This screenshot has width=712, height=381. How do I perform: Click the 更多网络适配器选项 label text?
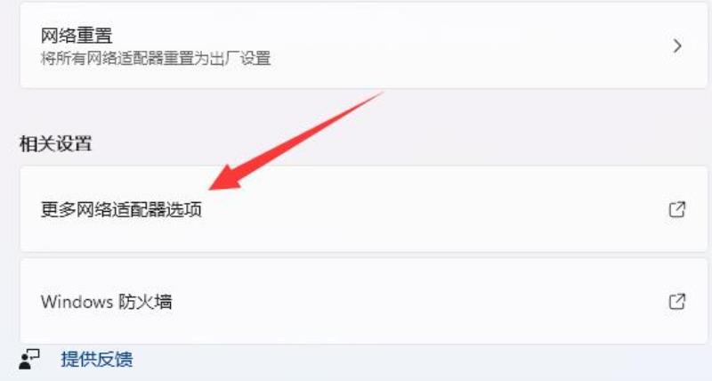121,209
